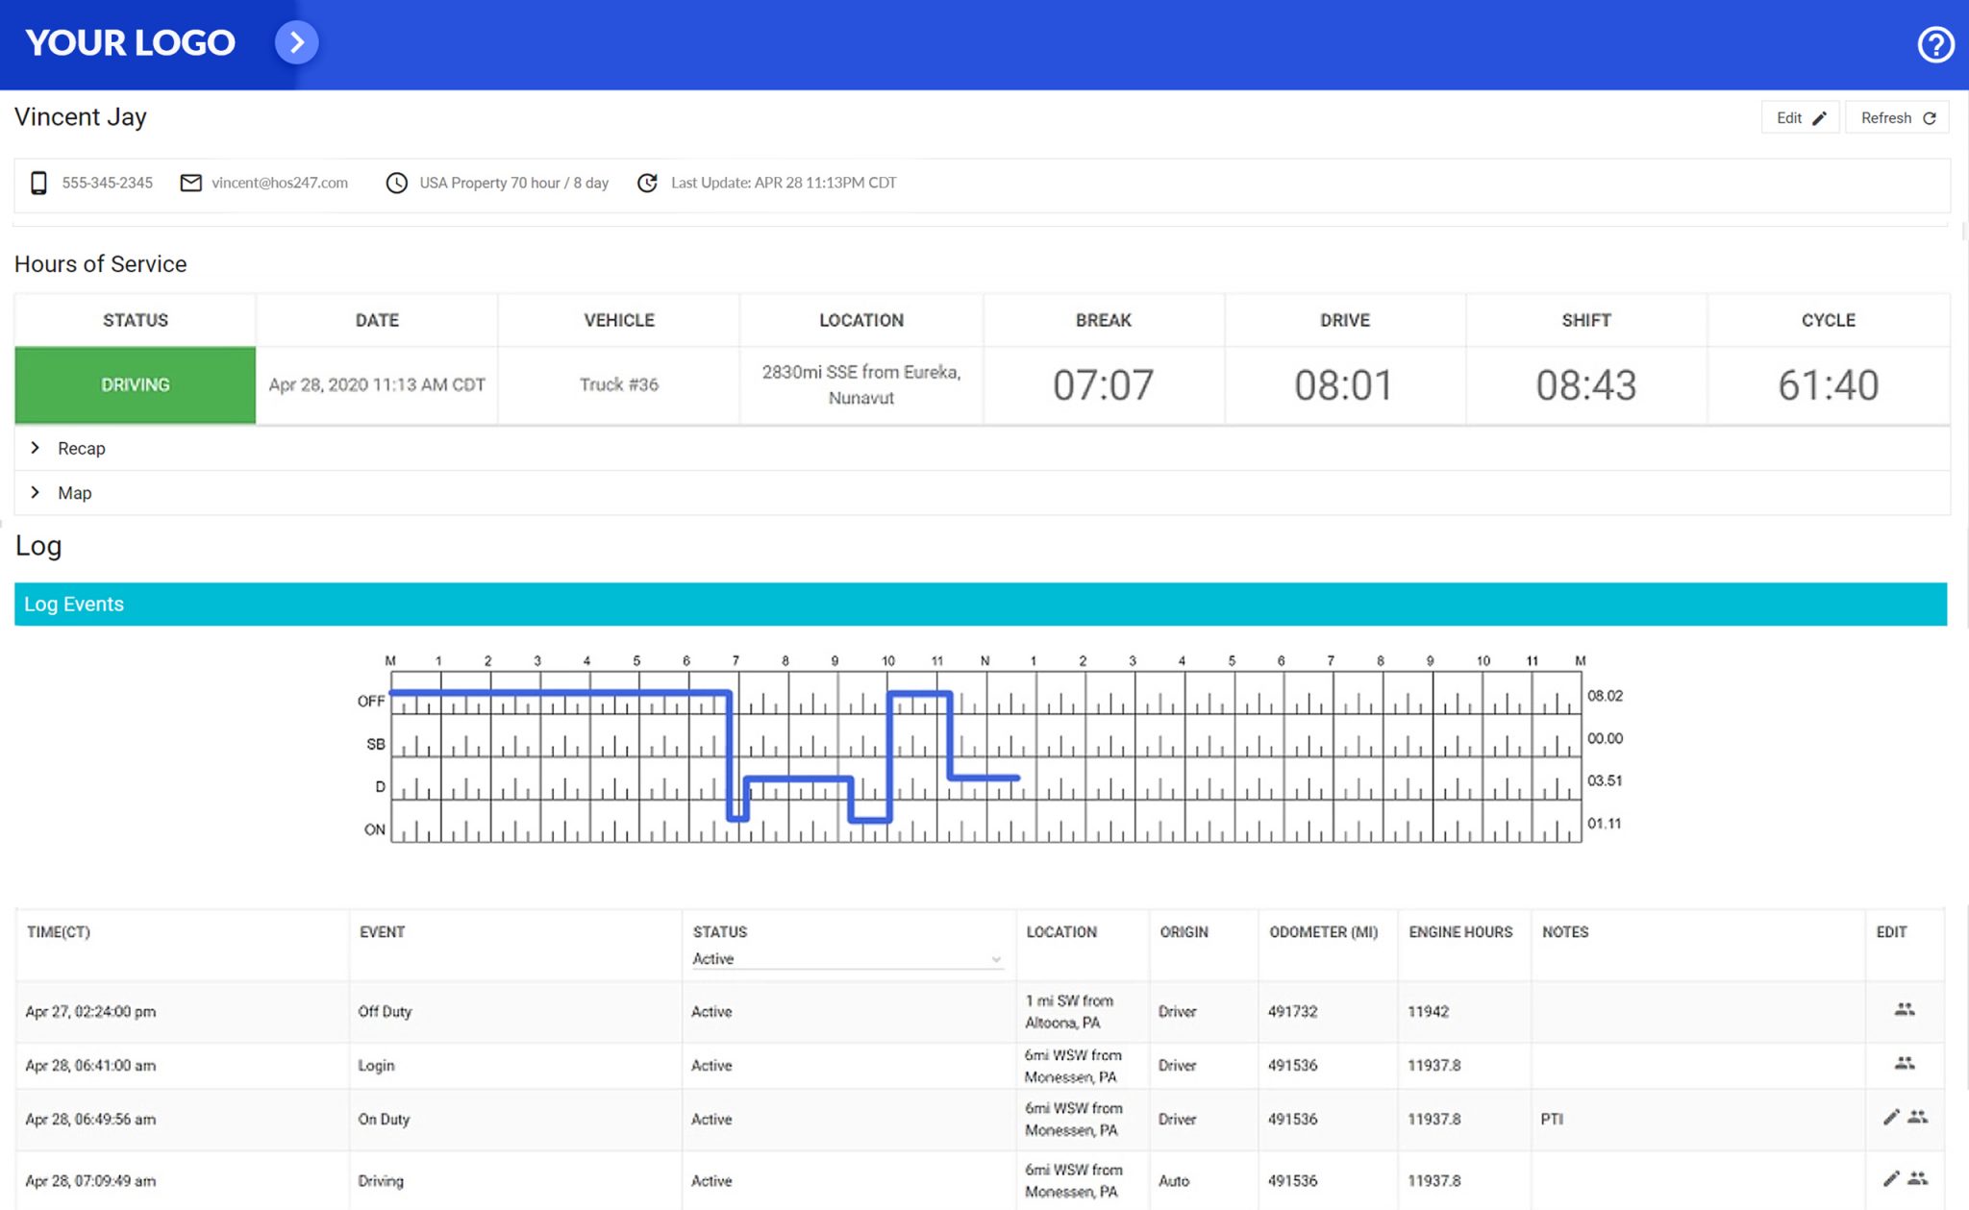Click the BREAK time value 07:07
The height and width of the screenshot is (1210, 1969).
(x=1103, y=385)
